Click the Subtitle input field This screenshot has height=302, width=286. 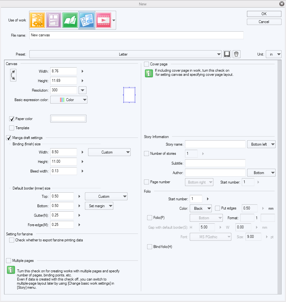(x=215, y=163)
